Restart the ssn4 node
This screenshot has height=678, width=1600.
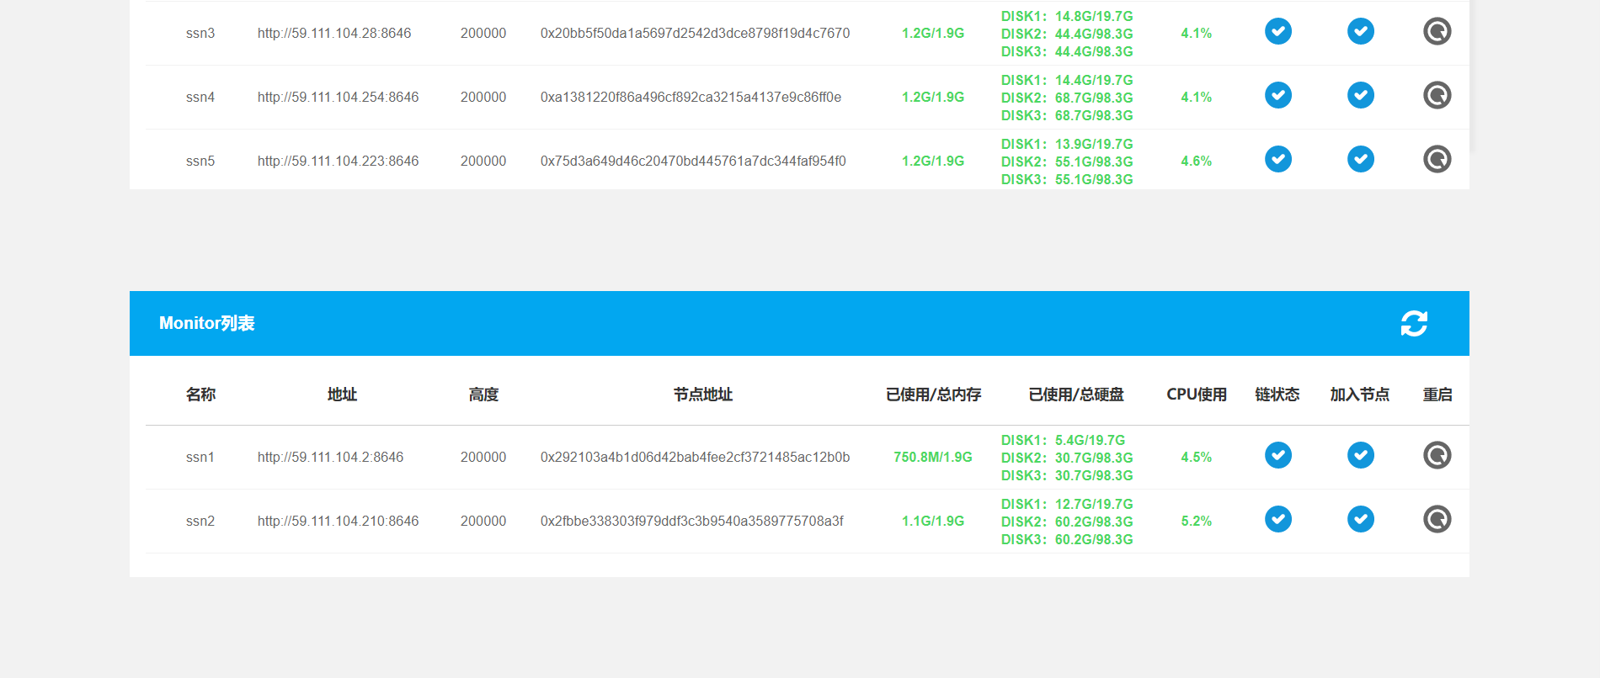pyautogui.click(x=1437, y=96)
